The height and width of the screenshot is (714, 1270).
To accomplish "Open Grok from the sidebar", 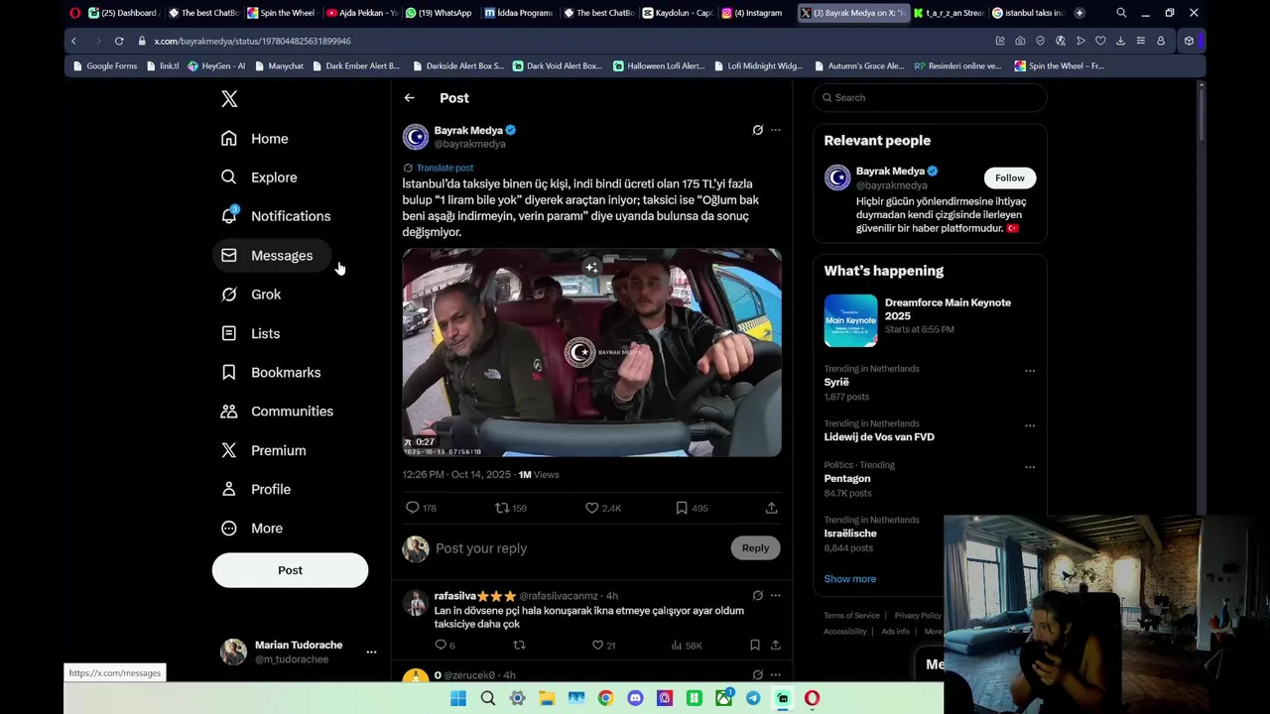I will tap(251, 295).
